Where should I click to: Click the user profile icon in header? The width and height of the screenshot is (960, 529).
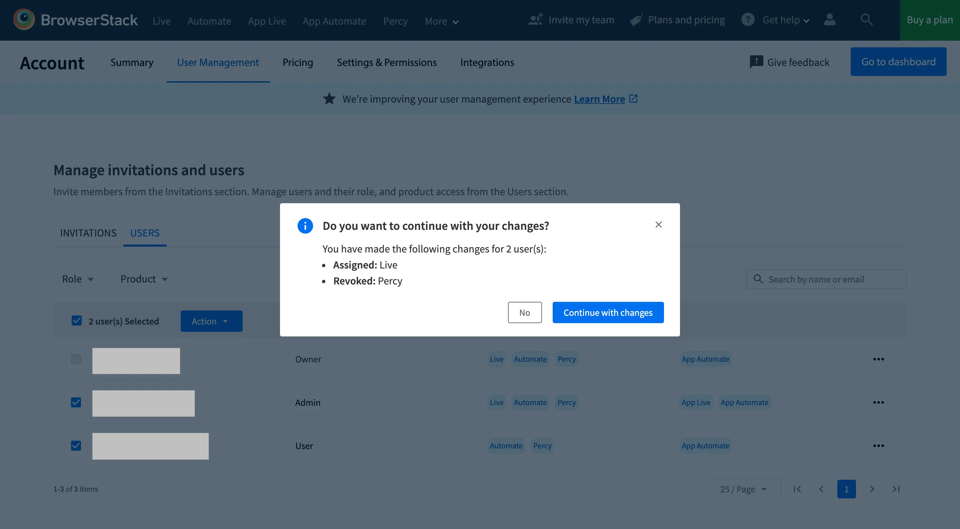point(830,20)
